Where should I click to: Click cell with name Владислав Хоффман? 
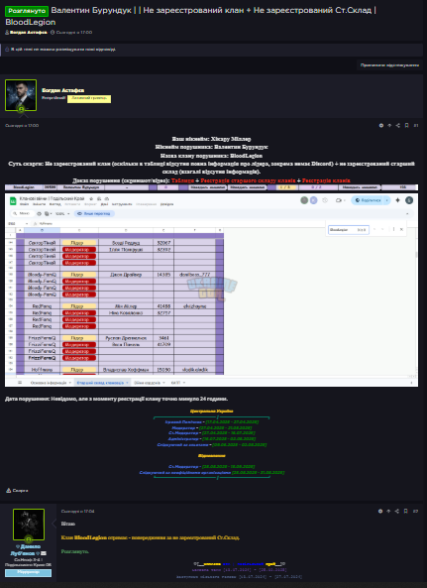tap(126, 370)
